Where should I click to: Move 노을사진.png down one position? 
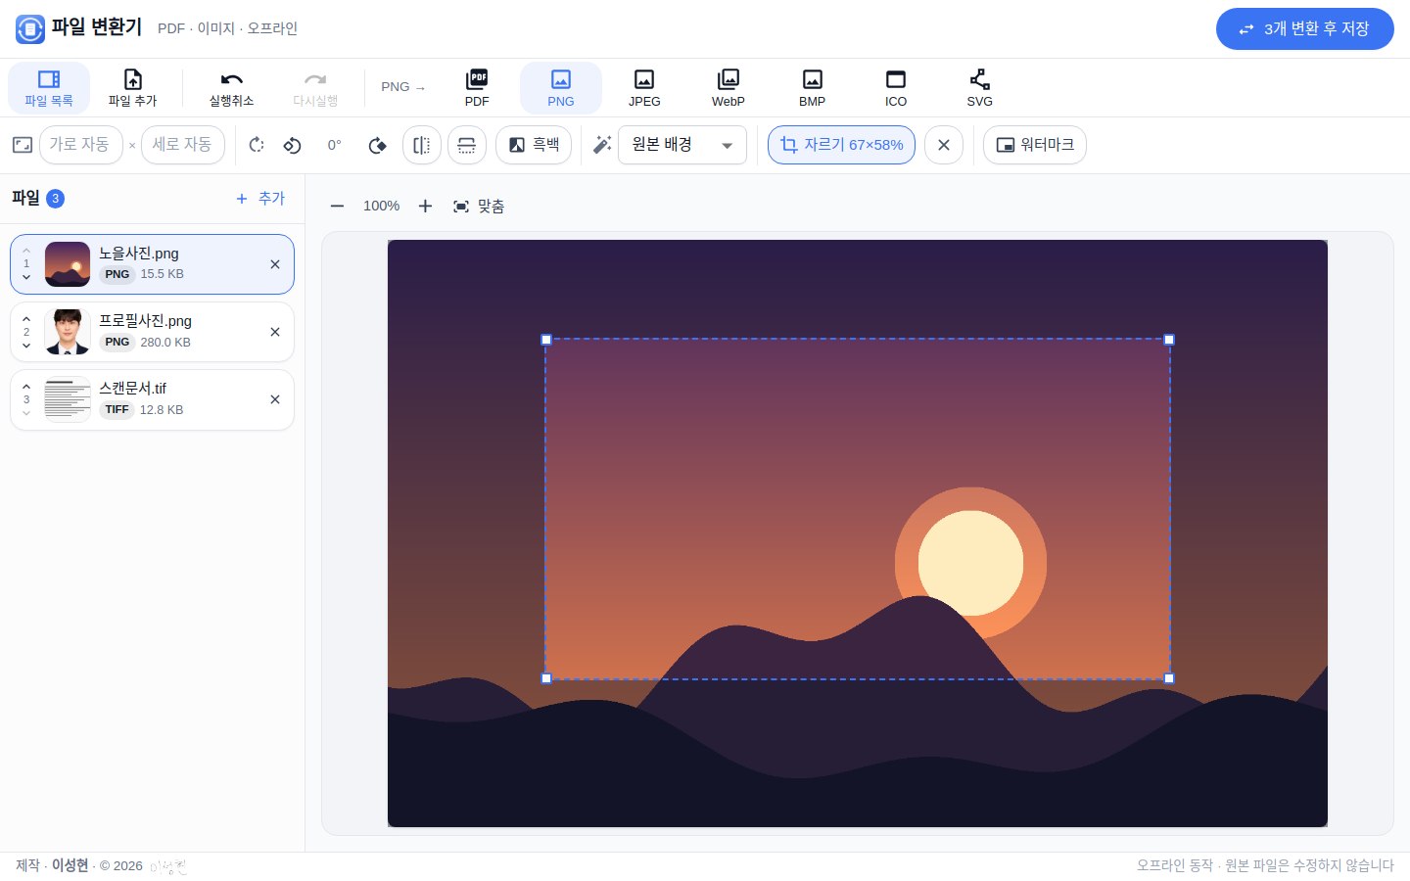(x=26, y=277)
